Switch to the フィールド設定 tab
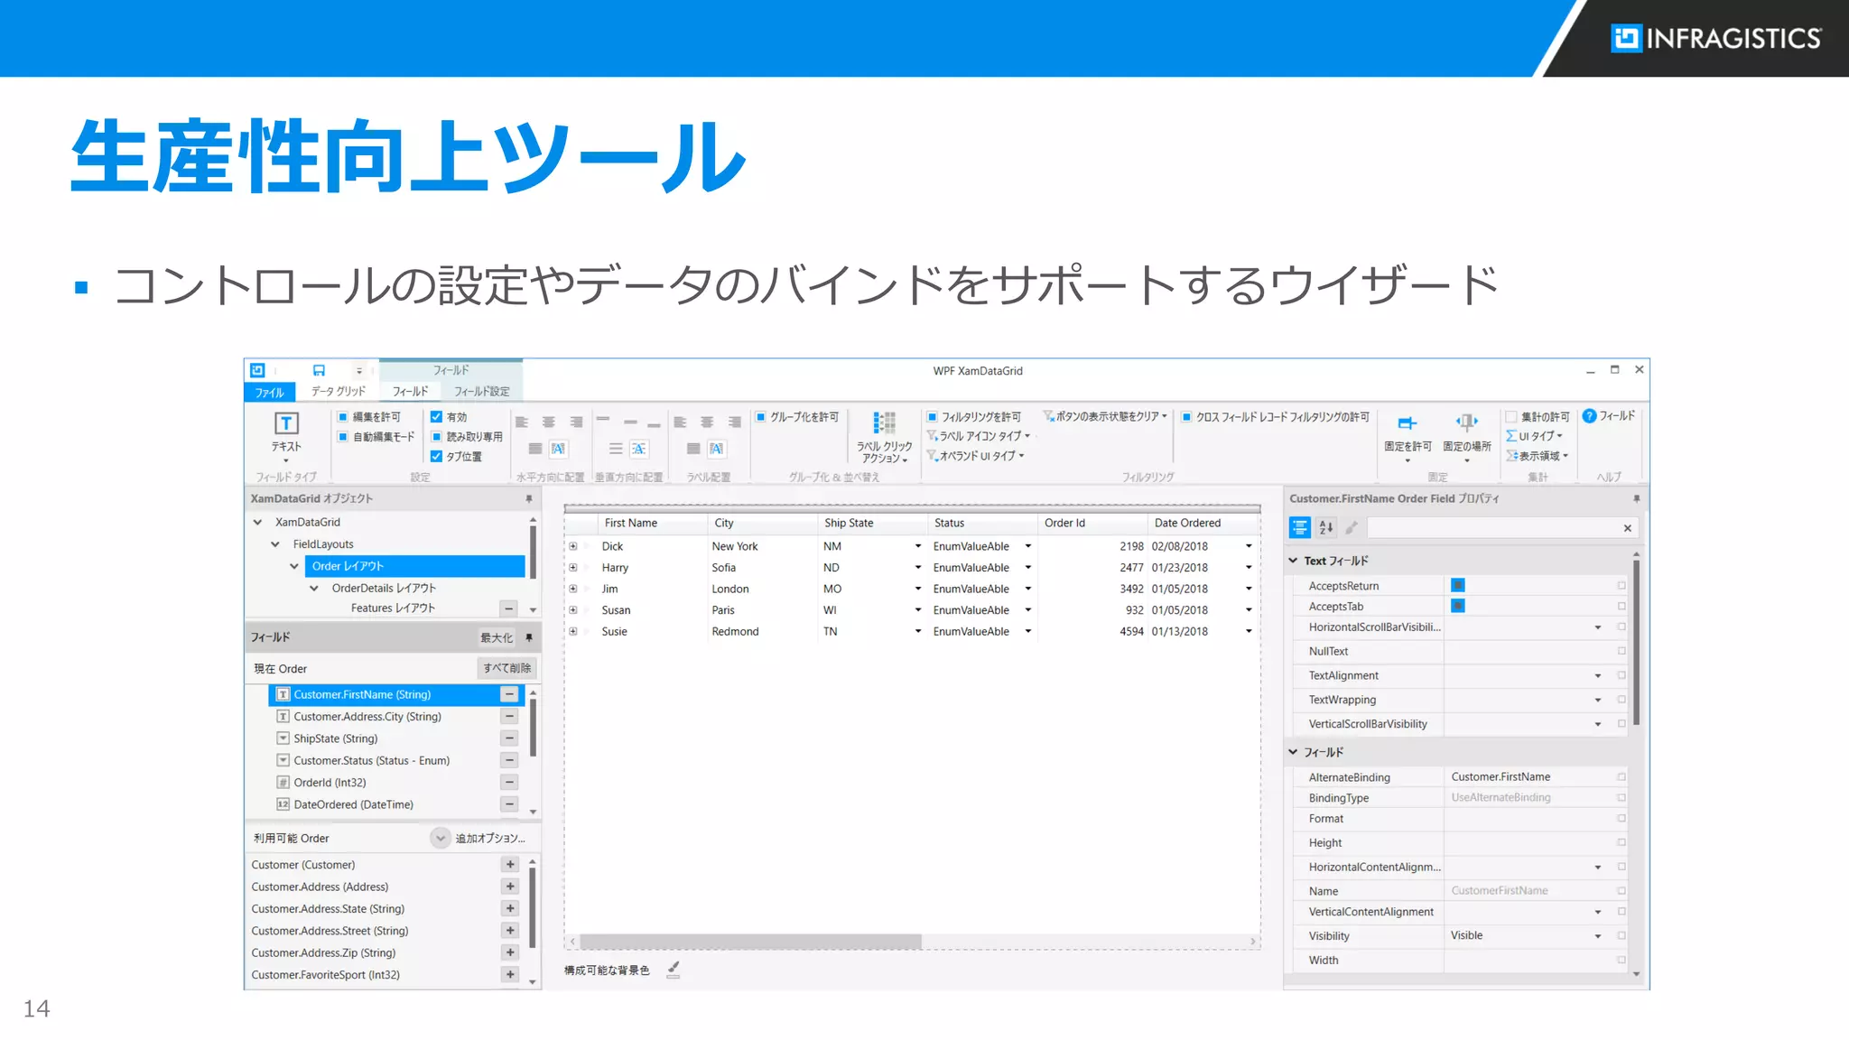Image resolution: width=1849 pixels, height=1040 pixels. pyautogui.click(x=481, y=391)
